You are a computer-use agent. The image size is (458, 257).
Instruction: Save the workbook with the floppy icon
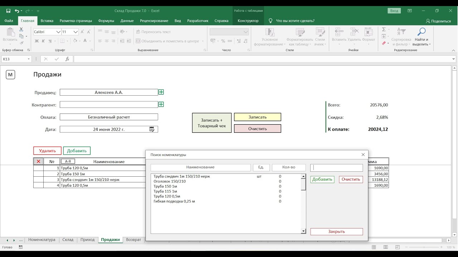(x=8, y=11)
